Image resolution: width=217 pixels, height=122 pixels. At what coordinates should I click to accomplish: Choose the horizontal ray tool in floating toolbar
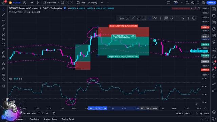click(177, 18)
